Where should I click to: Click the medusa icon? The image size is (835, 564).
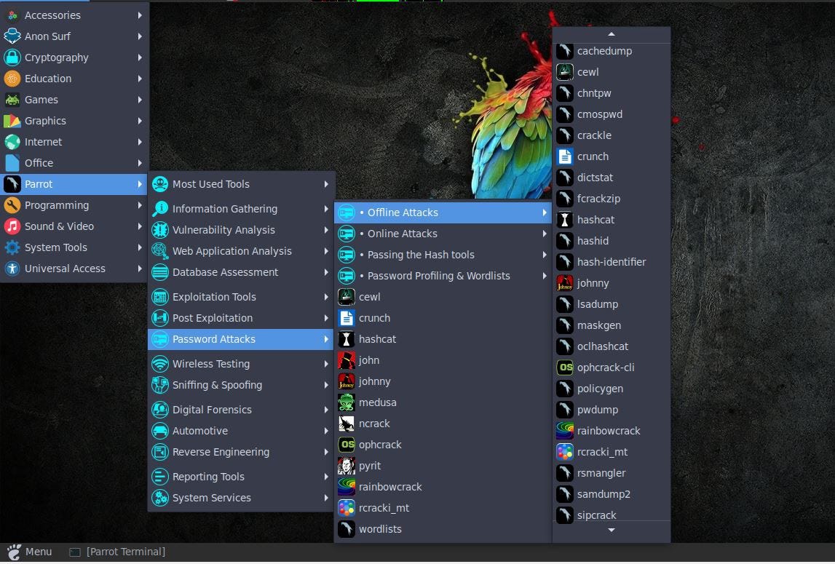tap(346, 402)
